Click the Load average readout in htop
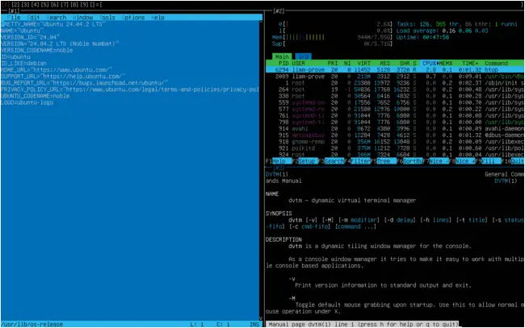The height and width of the screenshot is (328, 525). point(443,31)
